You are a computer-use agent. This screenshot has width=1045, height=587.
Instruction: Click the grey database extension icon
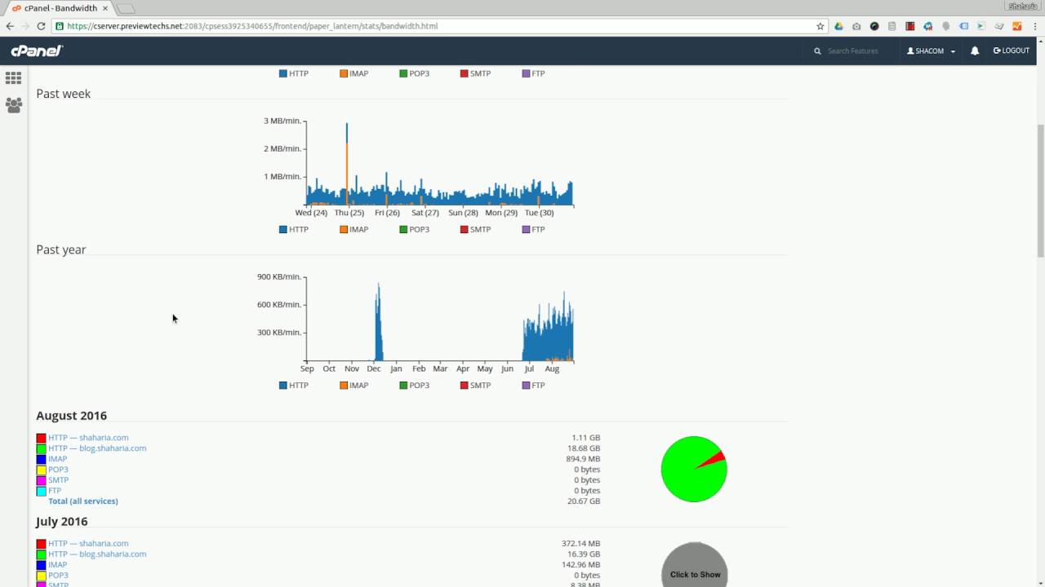tap(892, 26)
